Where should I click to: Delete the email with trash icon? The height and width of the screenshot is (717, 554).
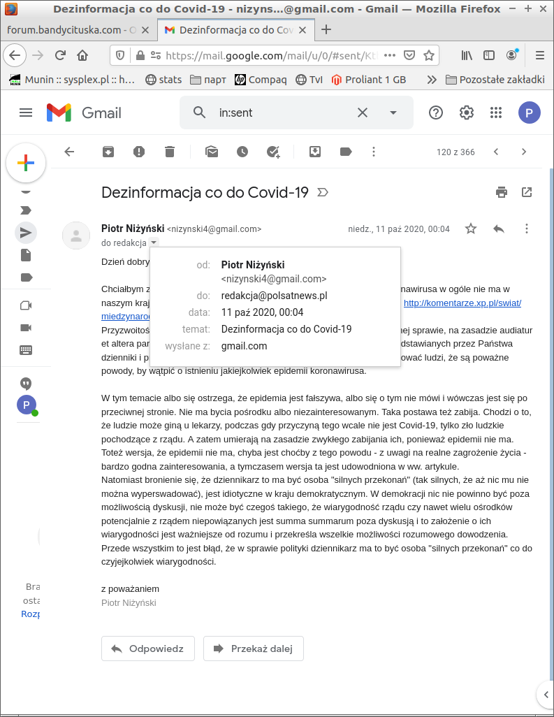170,152
